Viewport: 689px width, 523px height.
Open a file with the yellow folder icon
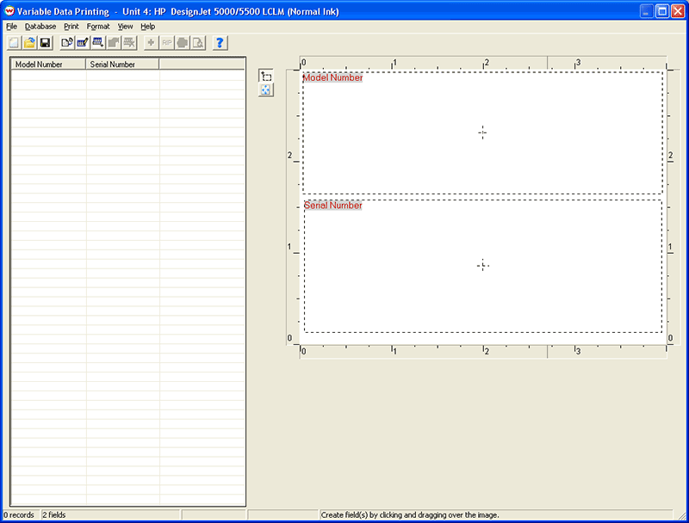[29, 43]
